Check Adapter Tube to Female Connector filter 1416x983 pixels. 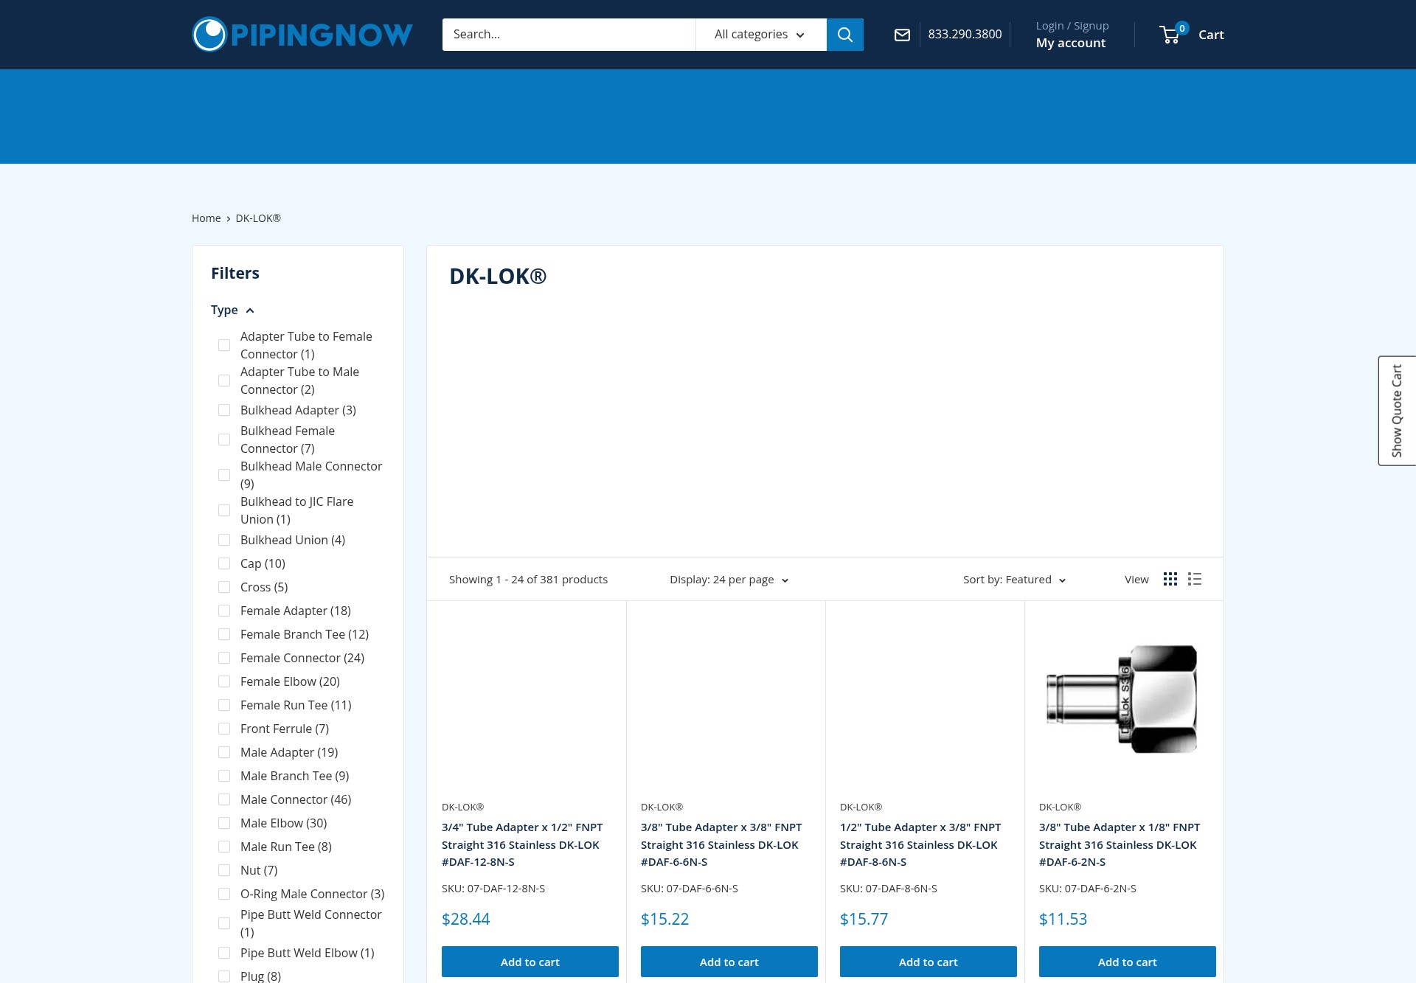[224, 345]
